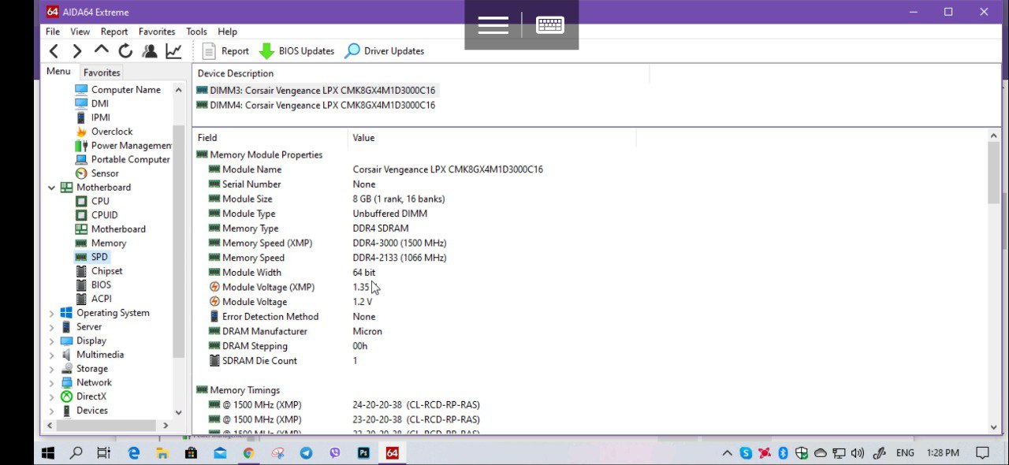Screen dimensions: 1009x465
Task: Check for BIOS Updates
Action: tap(297, 51)
